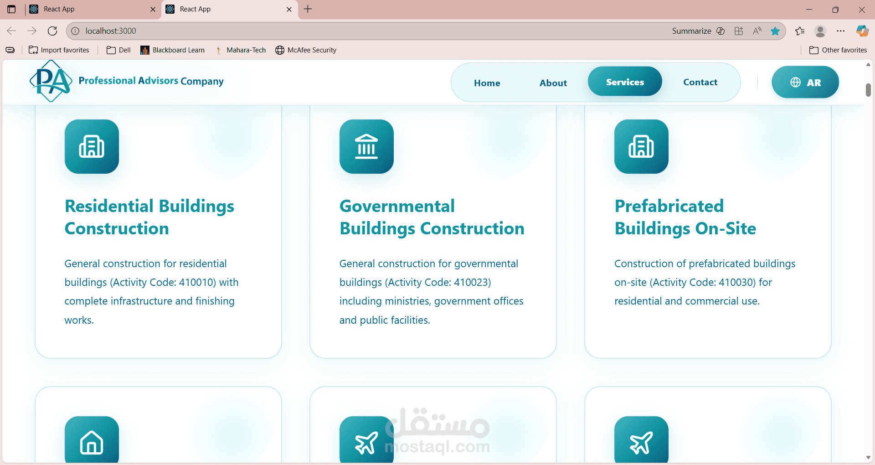The width and height of the screenshot is (875, 465).
Task: Switch language to AR
Action: (805, 82)
